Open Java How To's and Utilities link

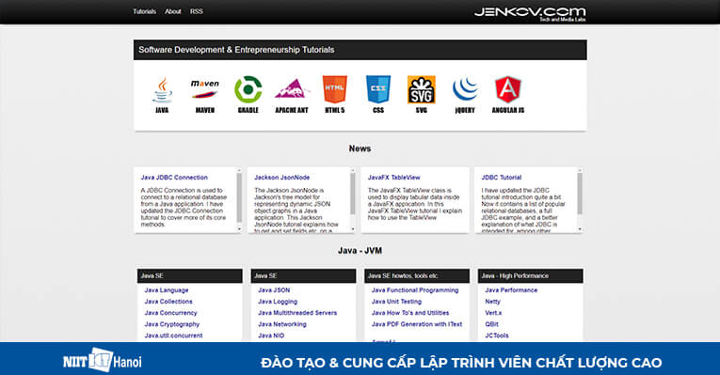click(410, 313)
